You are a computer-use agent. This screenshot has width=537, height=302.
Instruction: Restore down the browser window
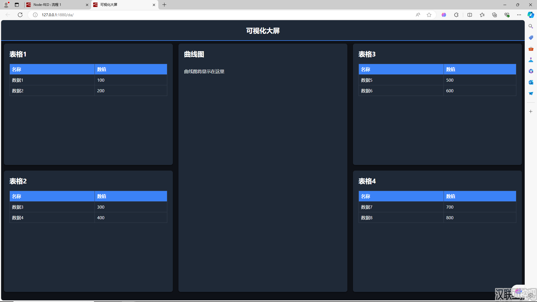[x=518, y=5]
